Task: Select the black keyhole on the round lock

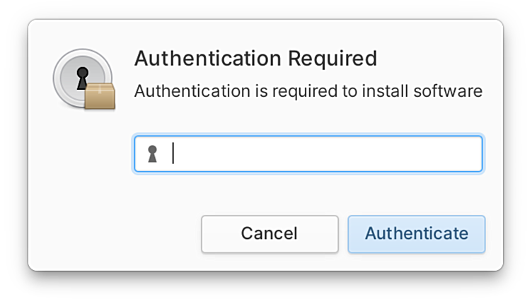Action: pyautogui.click(x=83, y=78)
